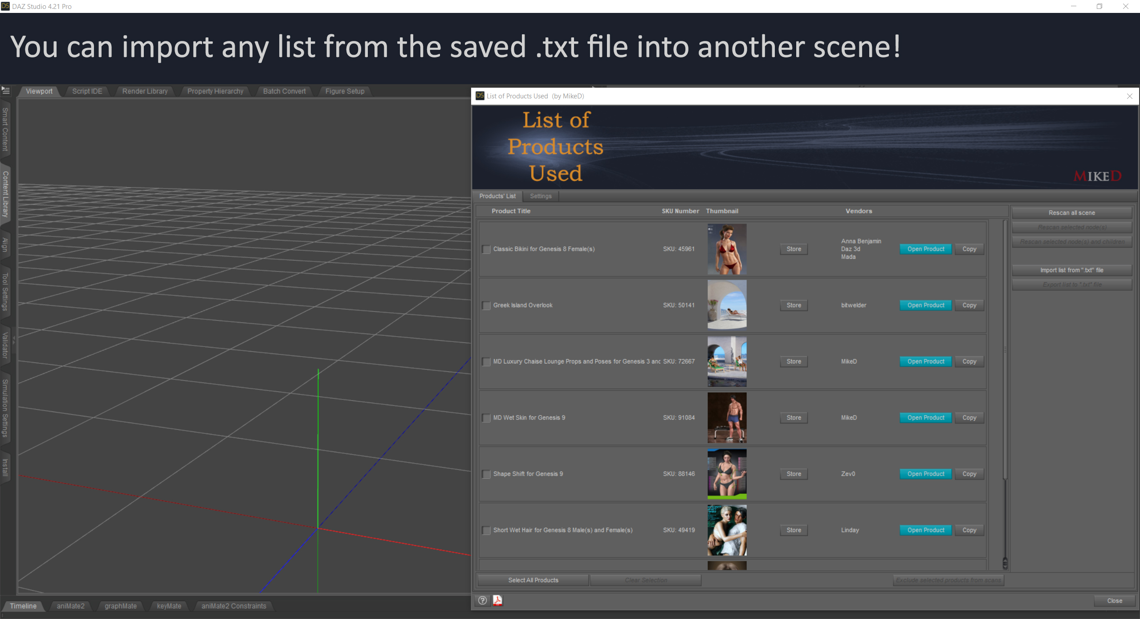The width and height of the screenshot is (1140, 619).
Task: Open the viewport pane options menu icon
Action: (x=6, y=90)
